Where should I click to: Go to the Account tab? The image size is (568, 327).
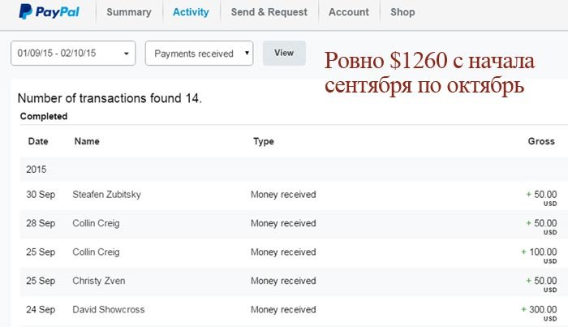[x=349, y=12]
